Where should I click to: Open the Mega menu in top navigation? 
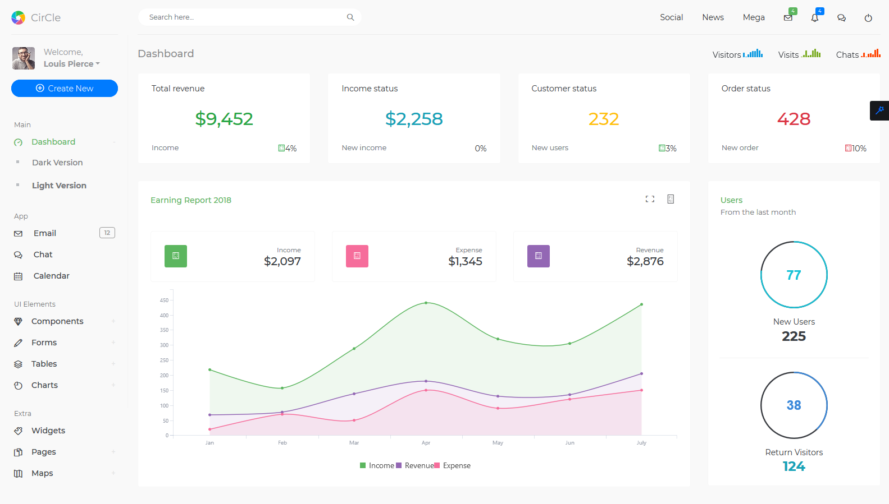tap(754, 17)
